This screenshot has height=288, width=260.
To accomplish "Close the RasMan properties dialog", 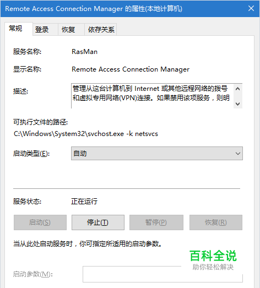I will [251, 8].
